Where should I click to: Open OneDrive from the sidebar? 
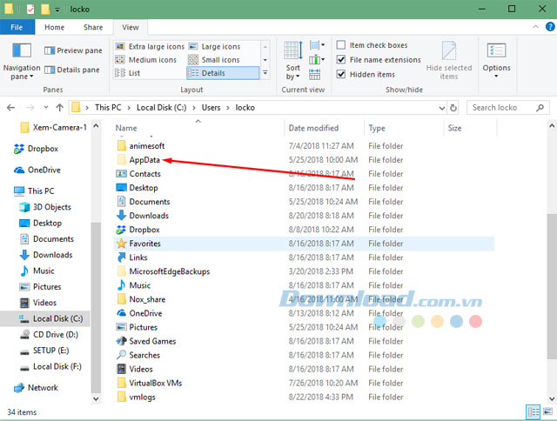[44, 170]
